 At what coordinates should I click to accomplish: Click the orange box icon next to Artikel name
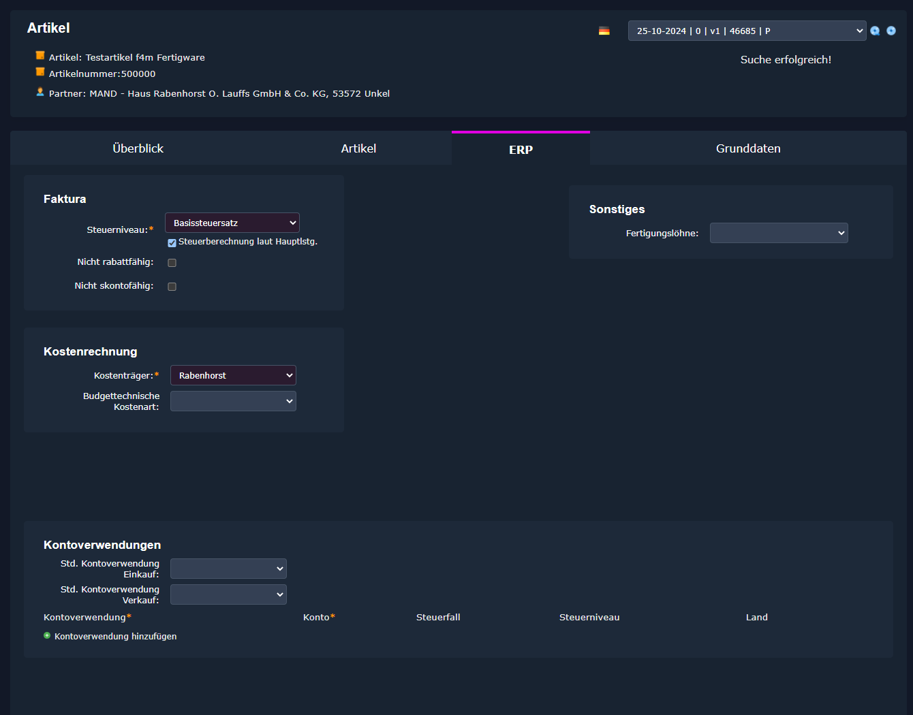[40, 56]
